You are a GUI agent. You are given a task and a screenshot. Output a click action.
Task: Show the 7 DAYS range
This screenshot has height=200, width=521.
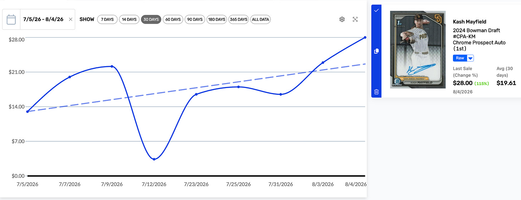point(107,19)
